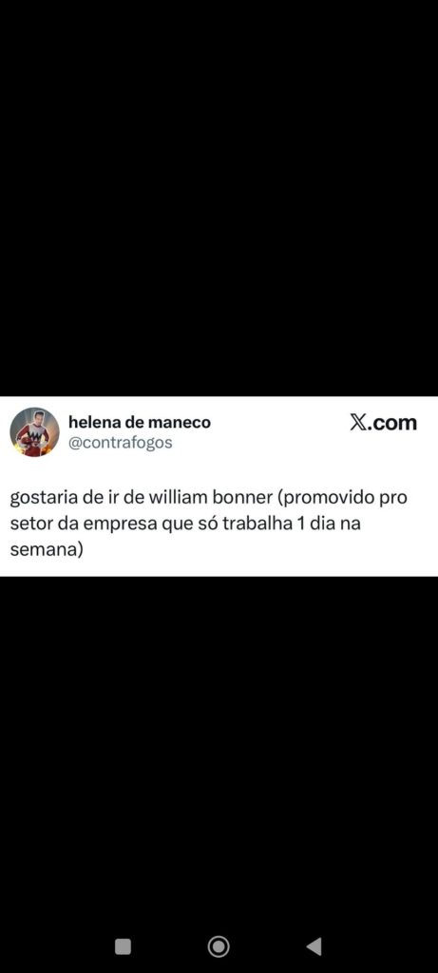Open the @contrafogos handle
The width and height of the screenshot is (438, 973).
coord(121,443)
